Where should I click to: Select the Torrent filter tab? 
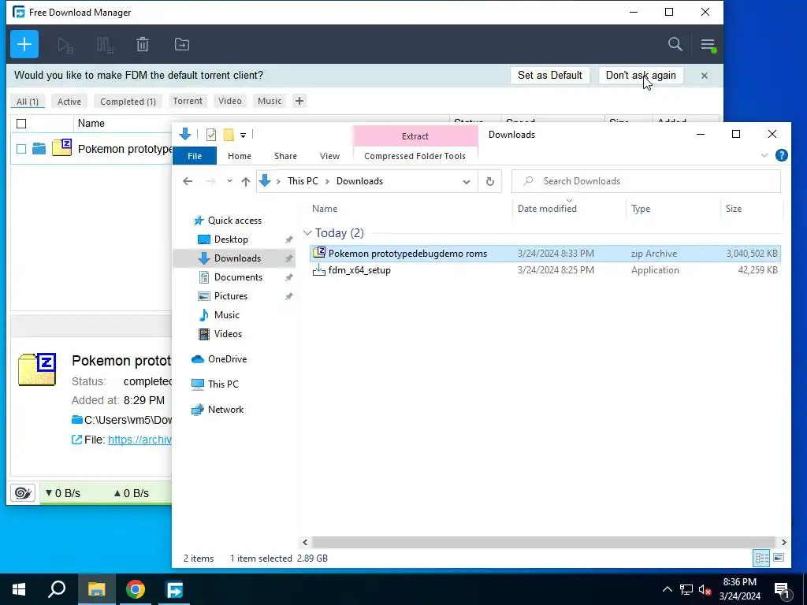tap(188, 101)
